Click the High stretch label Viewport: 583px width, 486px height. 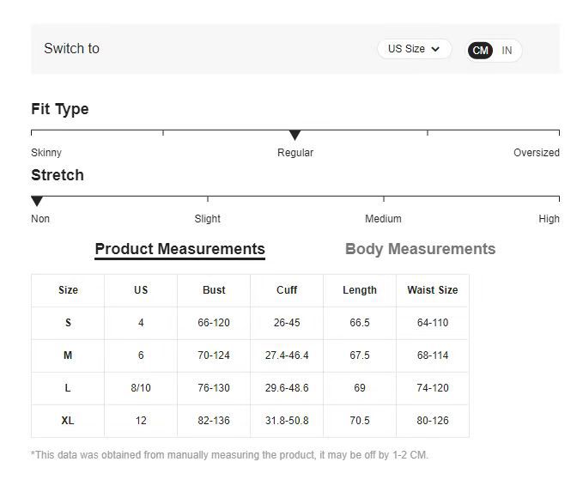tap(549, 219)
